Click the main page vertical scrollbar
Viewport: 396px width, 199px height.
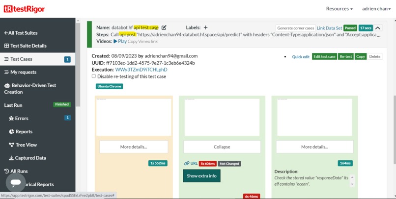point(394,130)
